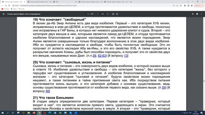Click the volume icon in system tray

pos(187,113)
